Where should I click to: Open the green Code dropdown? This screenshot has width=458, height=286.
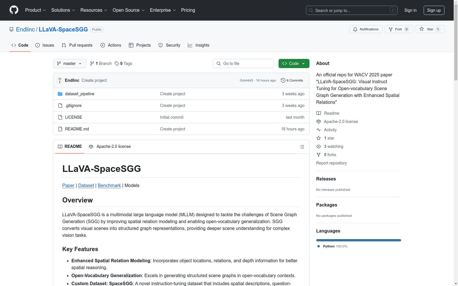[294, 63]
